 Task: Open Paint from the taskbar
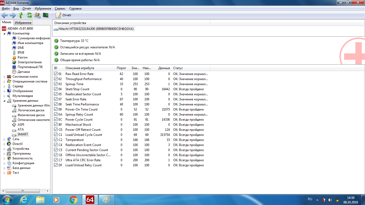107,200
